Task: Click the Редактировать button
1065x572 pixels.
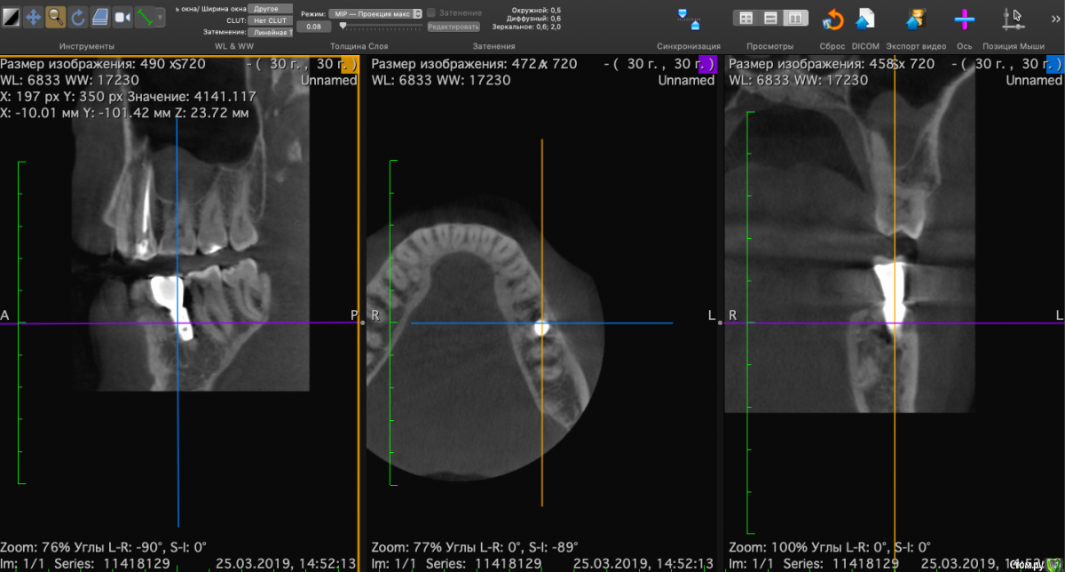Action: click(x=453, y=27)
